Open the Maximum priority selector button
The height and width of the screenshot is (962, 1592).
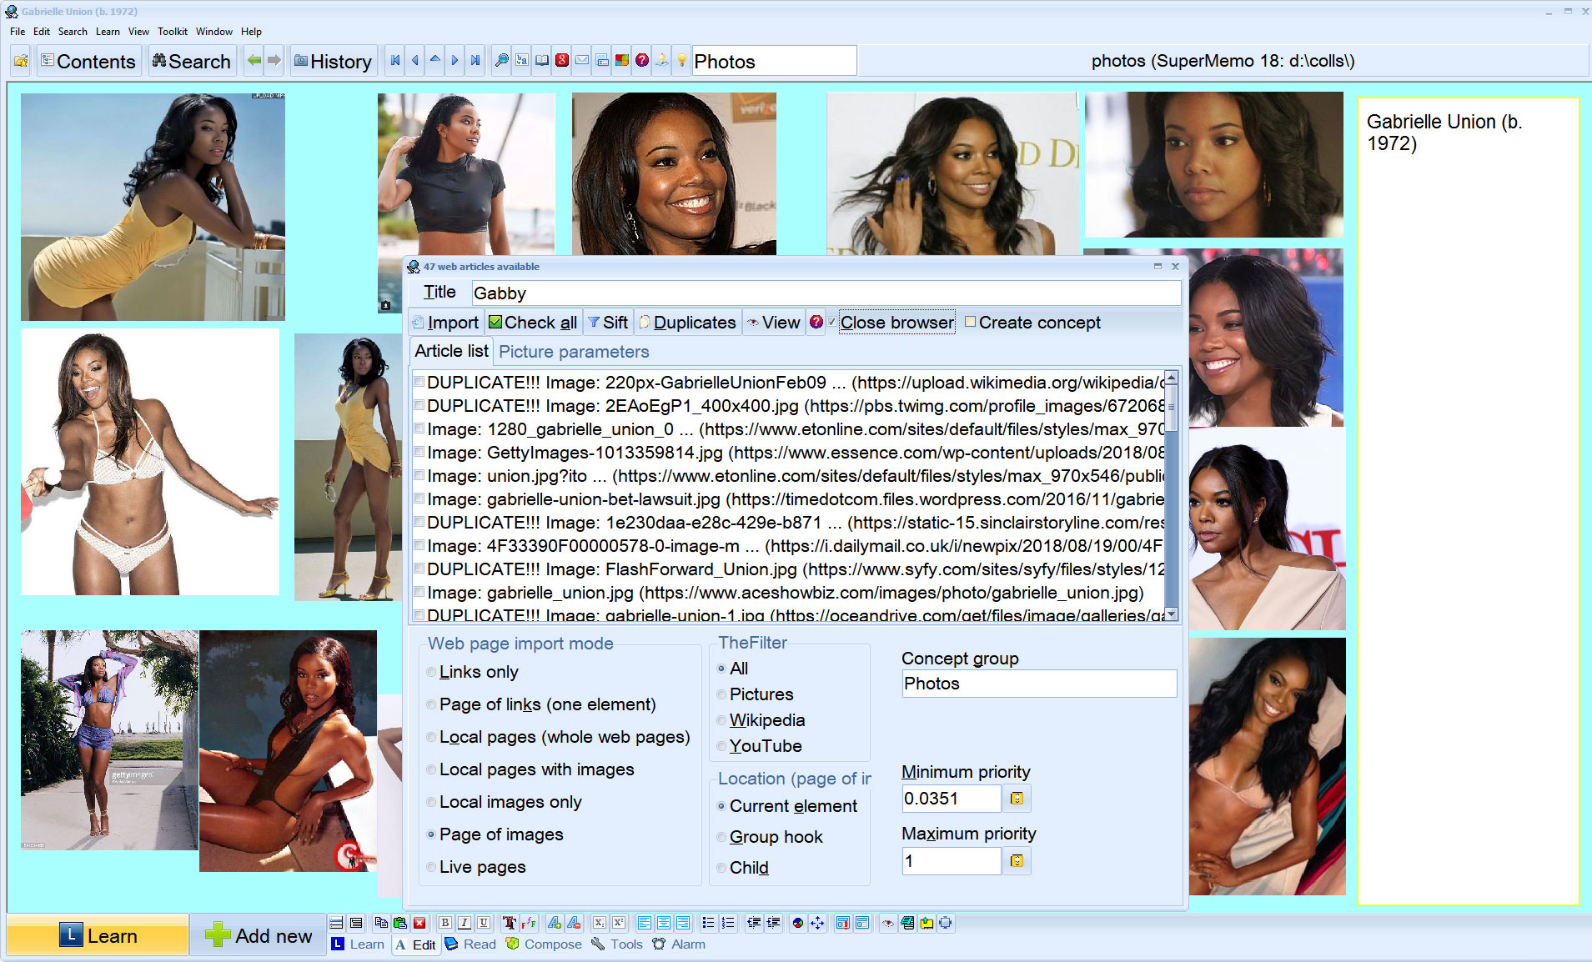coord(1017,861)
